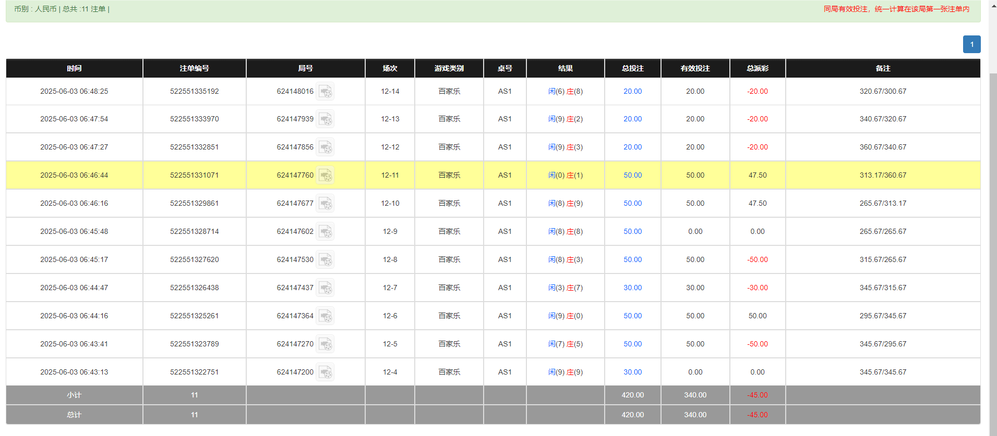Click the 时间 column header

coord(74,68)
